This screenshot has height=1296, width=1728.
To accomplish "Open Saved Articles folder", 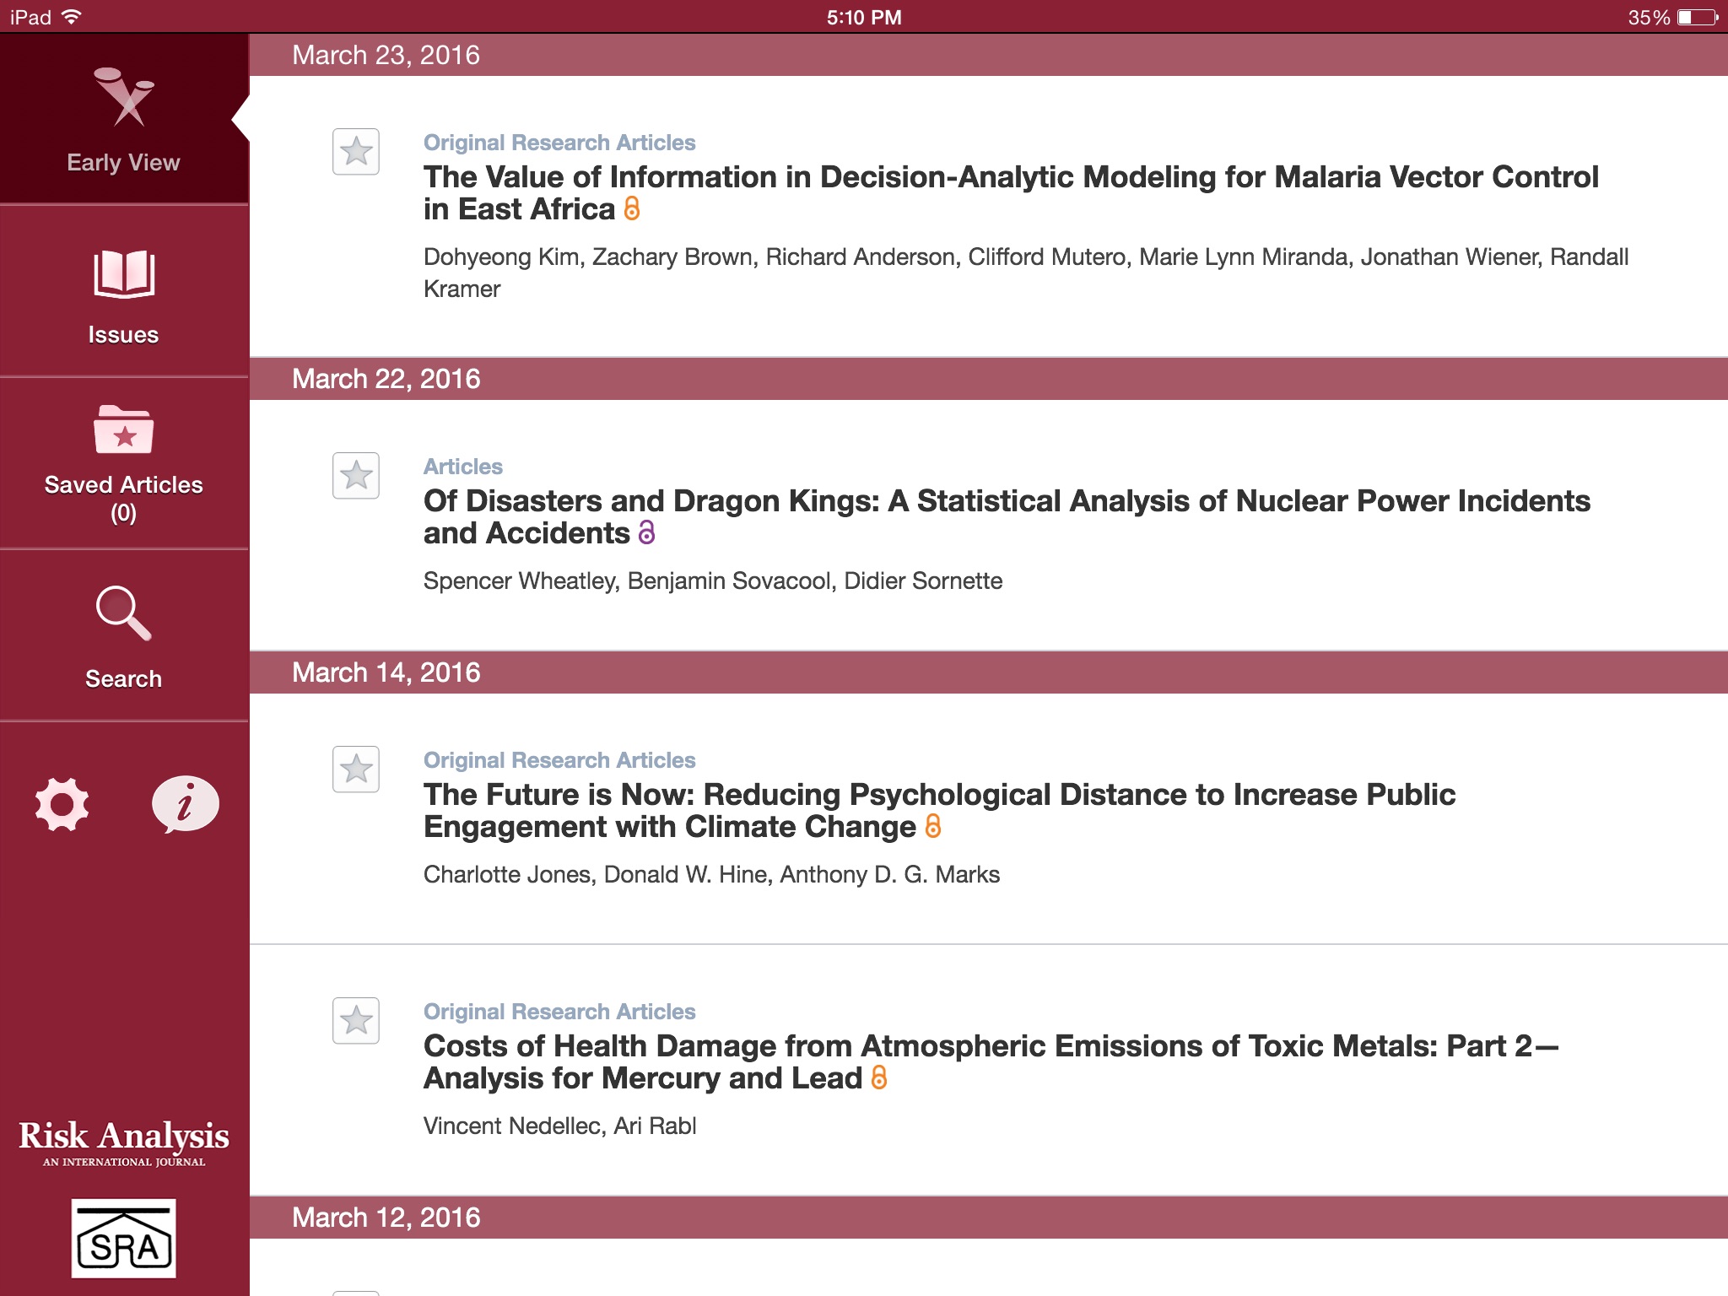I will coord(124,431).
